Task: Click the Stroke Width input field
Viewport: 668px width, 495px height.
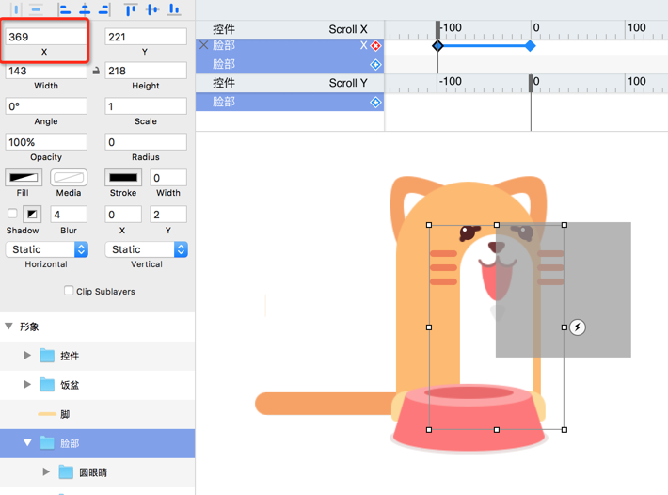Action: click(168, 178)
